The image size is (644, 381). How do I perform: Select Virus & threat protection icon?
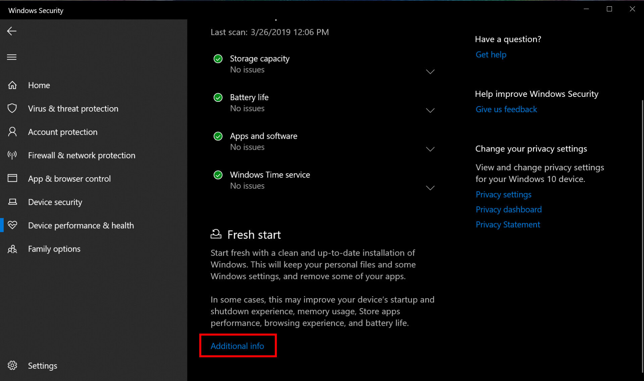point(12,108)
